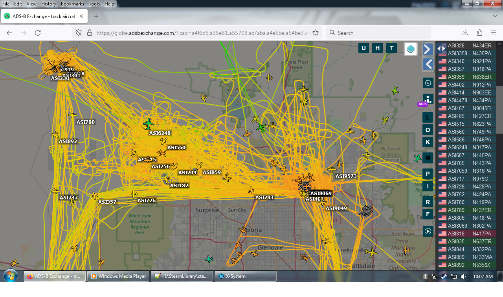Viewport: 503px width, 297px height.
Task: Open the Bookmarks menu
Action: click(72, 4)
